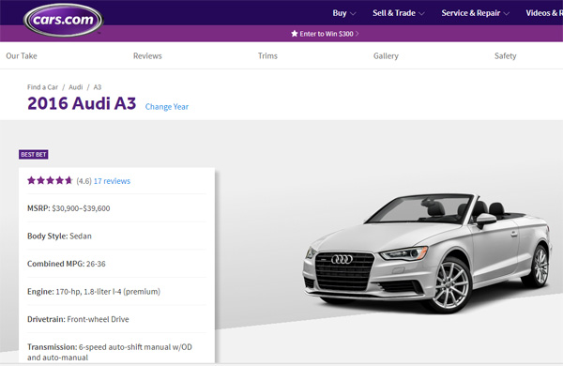Screen dimensions: 563x366
Task: Switch to the Gallery tab
Action: pyautogui.click(x=386, y=56)
